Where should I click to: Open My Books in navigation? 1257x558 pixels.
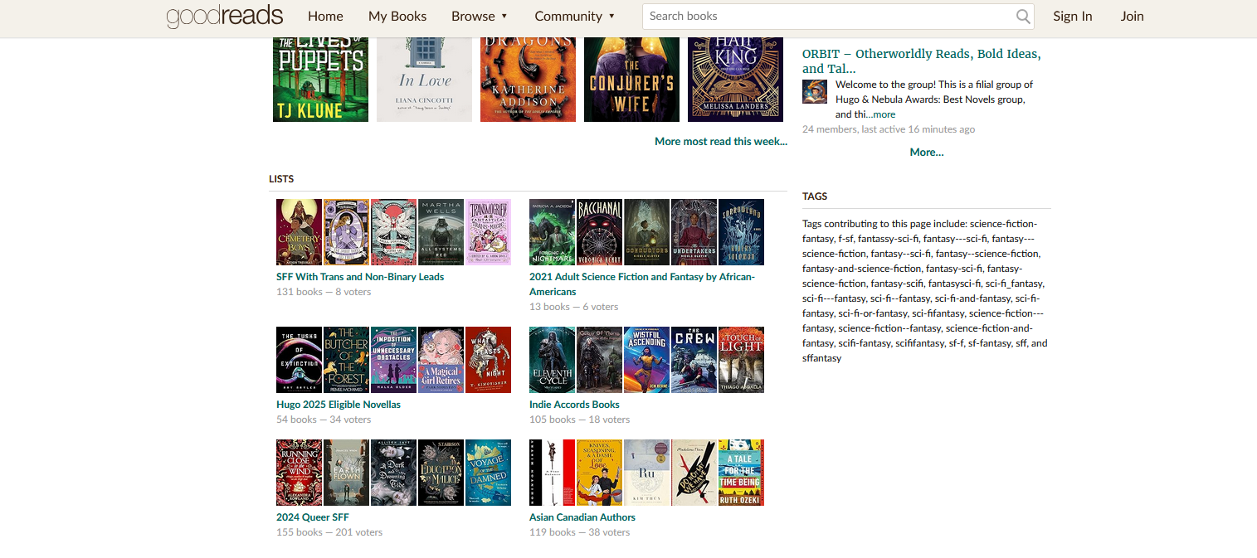pyautogui.click(x=397, y=16)
